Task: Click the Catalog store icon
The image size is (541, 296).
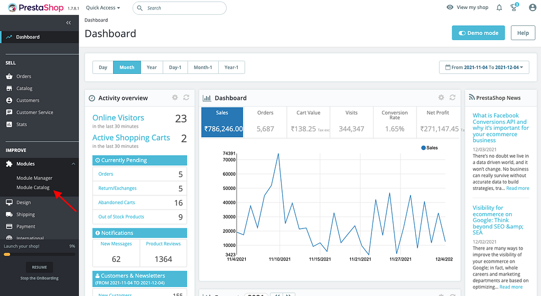Action: [x=10, y=88]
